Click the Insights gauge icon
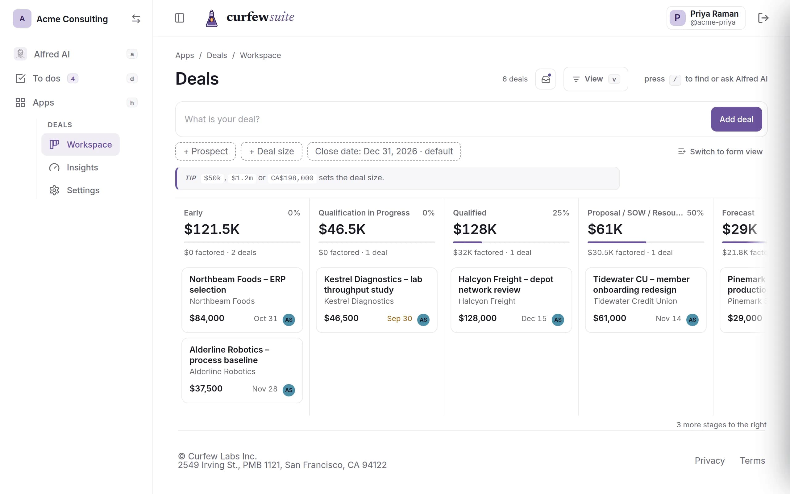790x494 pixels. 54,167
